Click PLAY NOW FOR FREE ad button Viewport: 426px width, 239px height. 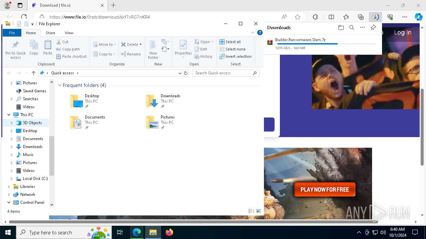click(x=325, y=190)
